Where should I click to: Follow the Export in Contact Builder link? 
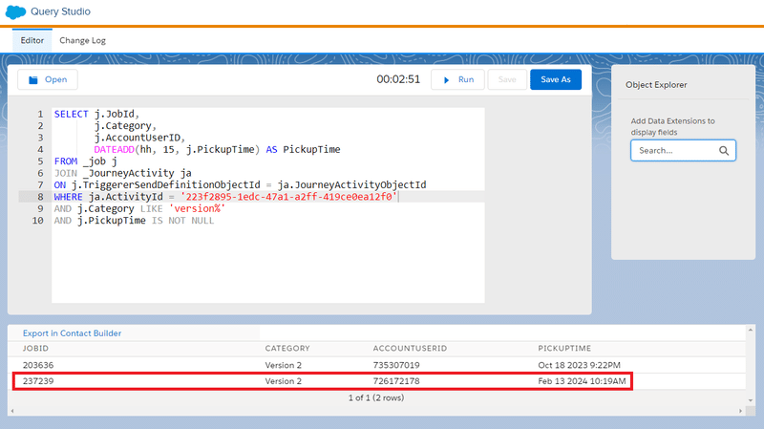coord(73,333)
